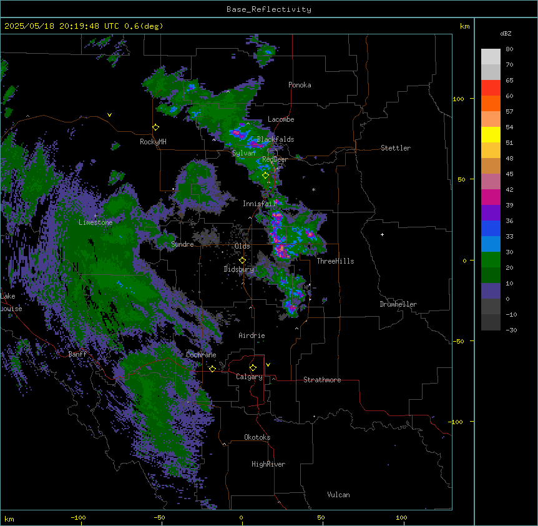Click the -100 tick label on bottom axis
The width and height of the screenshot is (538, 526).
(78, 517)
